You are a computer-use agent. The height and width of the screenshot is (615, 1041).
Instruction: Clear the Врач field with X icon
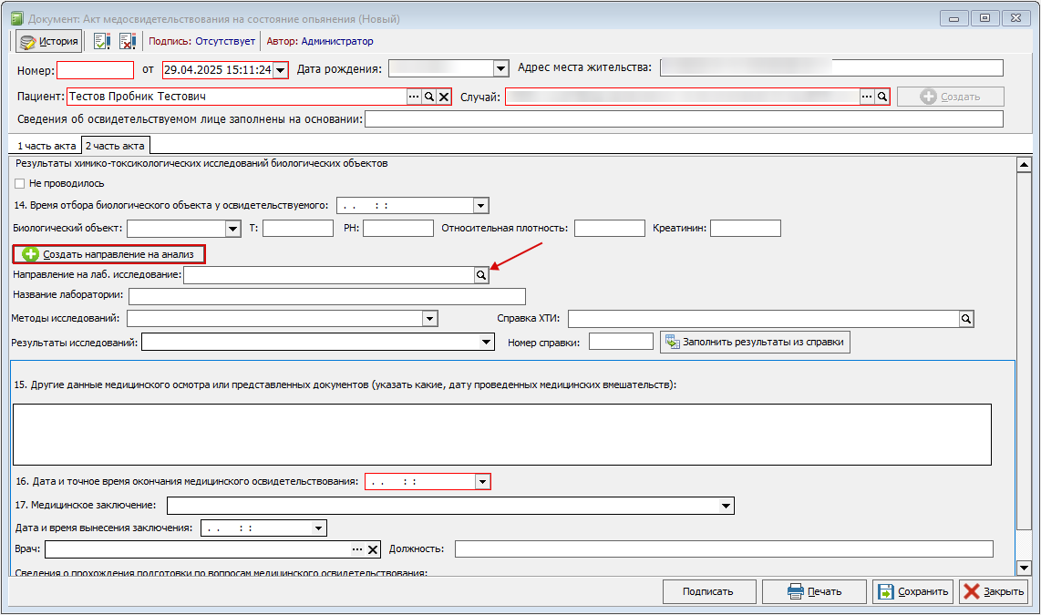click(x=373, y=549)
